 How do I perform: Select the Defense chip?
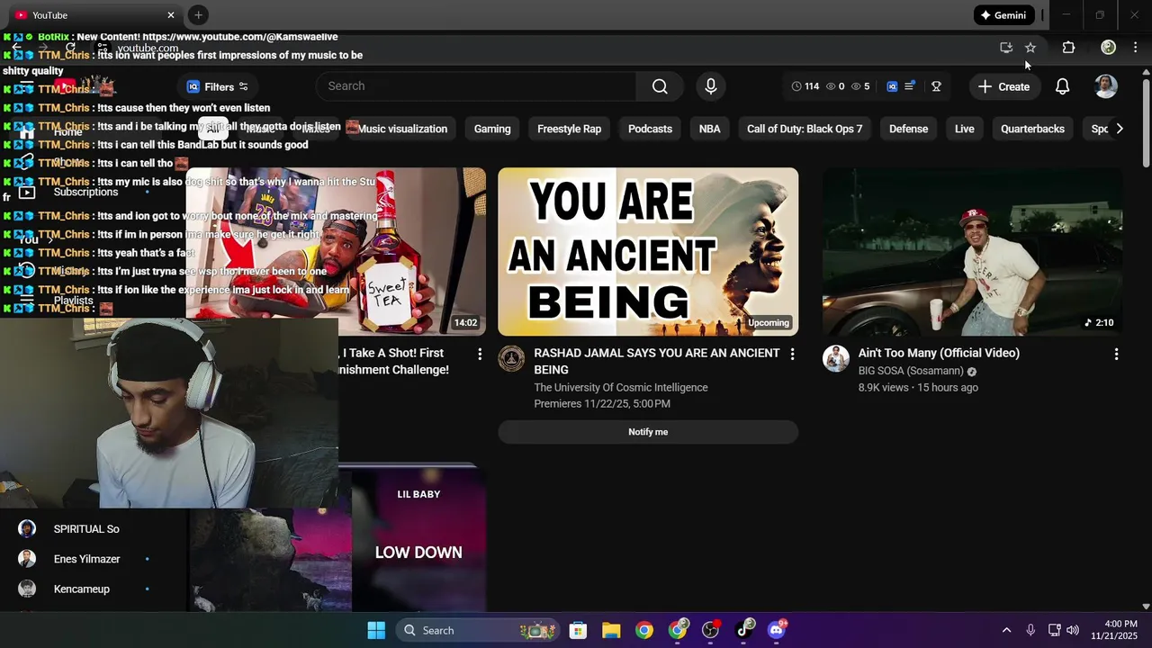[x=908, y=129]
